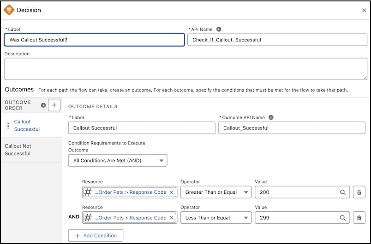Click the Label field with Was Callout Successful?
The width and height of the screenshot is (371, 244).
(95, 40)
